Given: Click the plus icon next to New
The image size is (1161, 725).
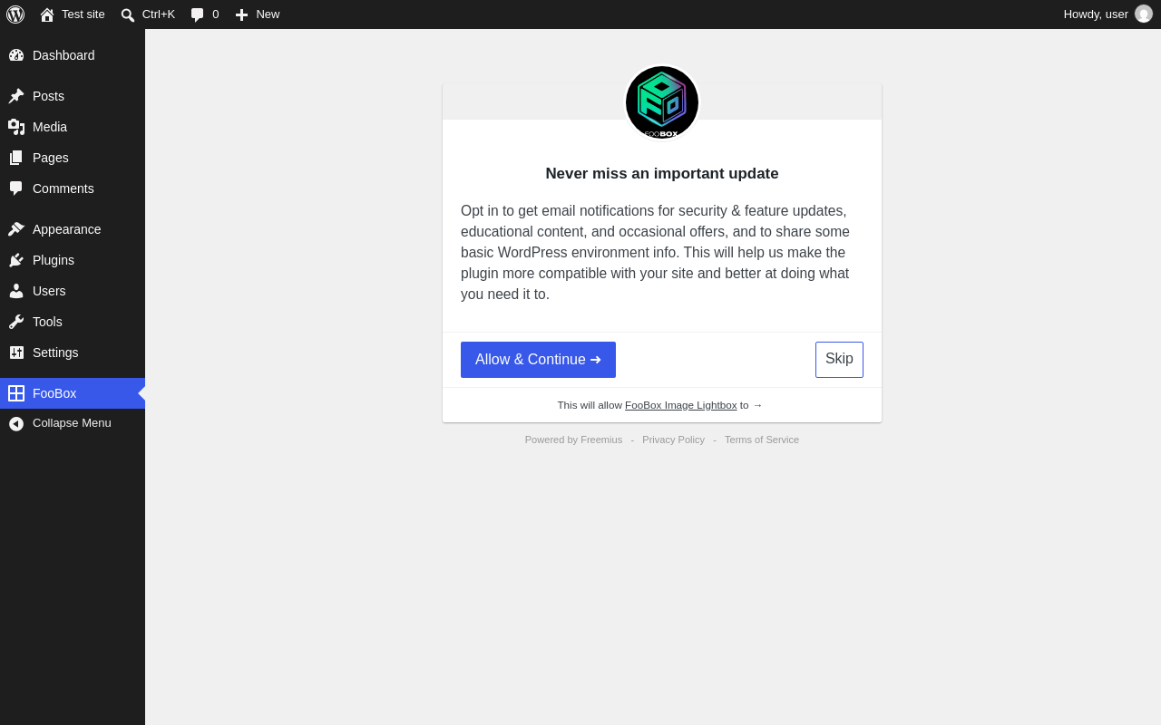Looking at the screenshot, I should click(x=241, y=14).
